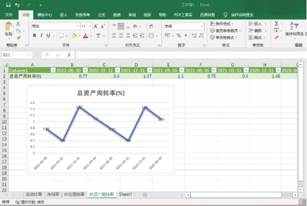Undo the last action

tap(17, 5)
